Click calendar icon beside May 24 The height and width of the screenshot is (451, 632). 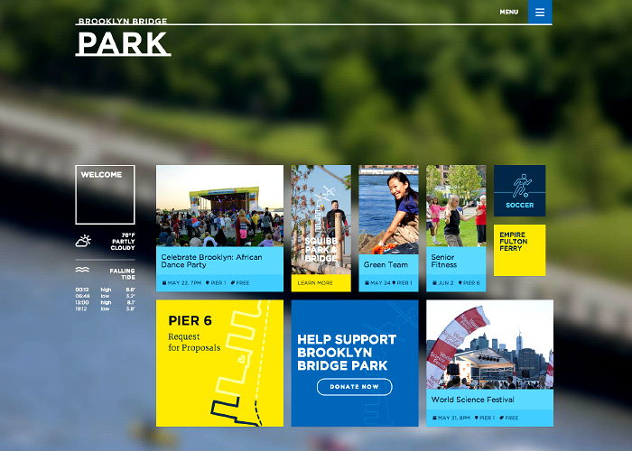tap(367, 283)
